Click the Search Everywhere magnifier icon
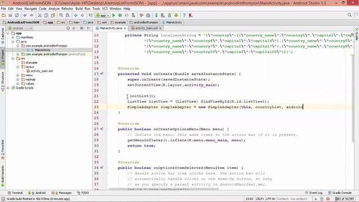The height and width of the screenshot is (202, 359). (349, 15)
